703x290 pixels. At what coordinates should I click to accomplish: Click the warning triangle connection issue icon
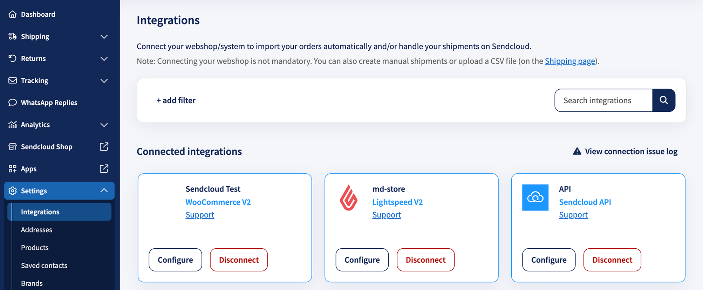pos(577,151)
